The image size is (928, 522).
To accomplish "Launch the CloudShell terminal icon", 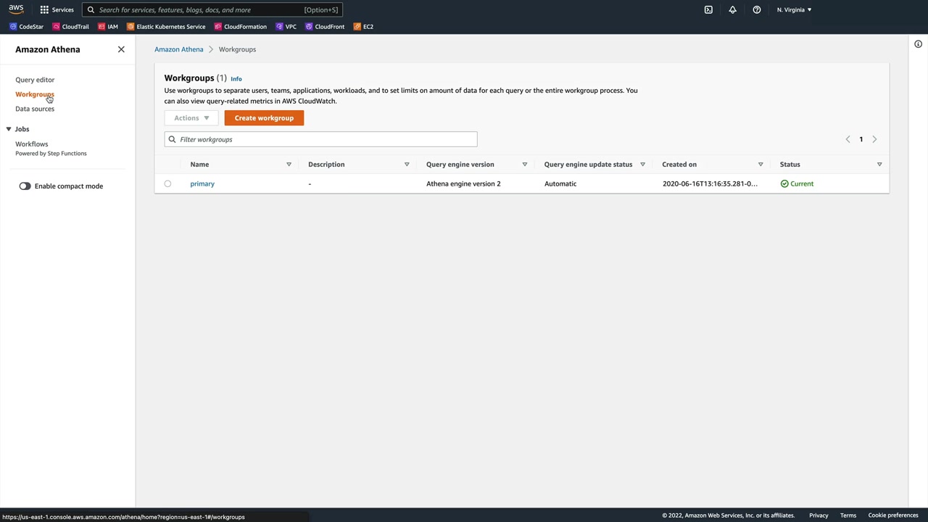I will [708, 9].
